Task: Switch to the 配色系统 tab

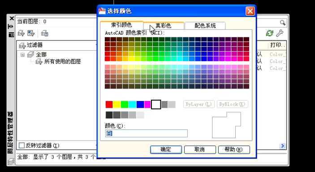Action: pyautogui.click(x=205, y=26)
